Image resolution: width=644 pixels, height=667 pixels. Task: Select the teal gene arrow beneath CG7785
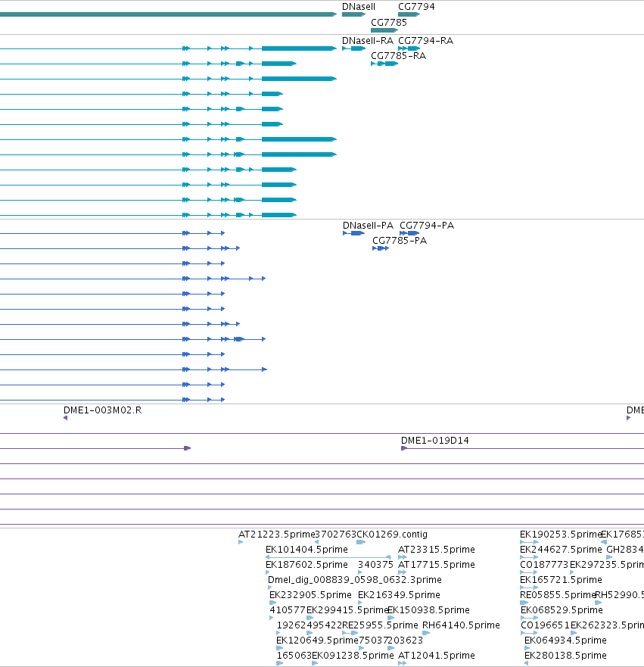[x=384, y=30]
